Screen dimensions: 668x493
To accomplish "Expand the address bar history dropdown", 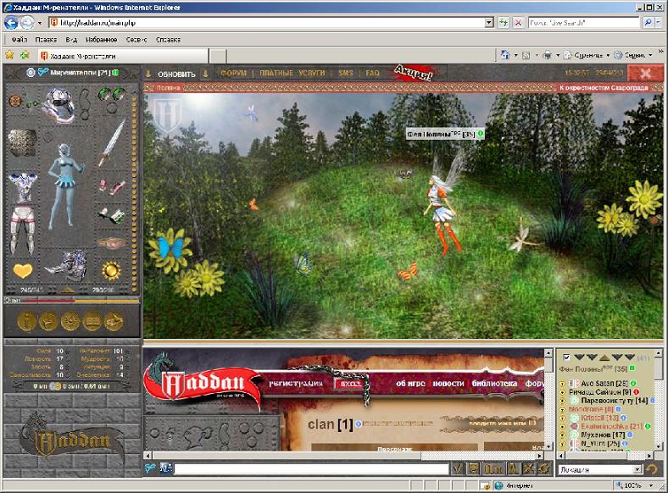I will 489,23.
